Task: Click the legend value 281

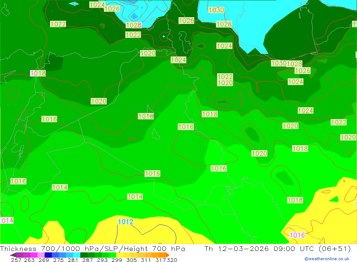Action: tap(73, 260)
